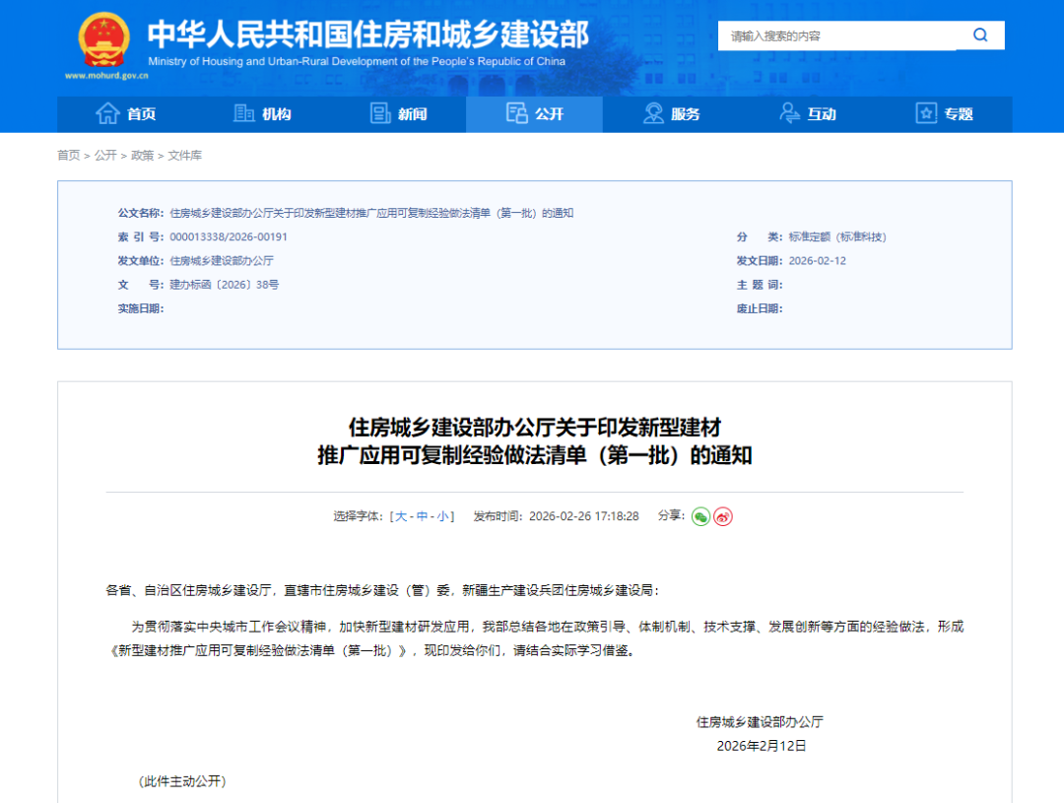The height and width of the screenshot is (803, 1064).
Task: Click the person icon beside 服务
Action: point(653,113)
